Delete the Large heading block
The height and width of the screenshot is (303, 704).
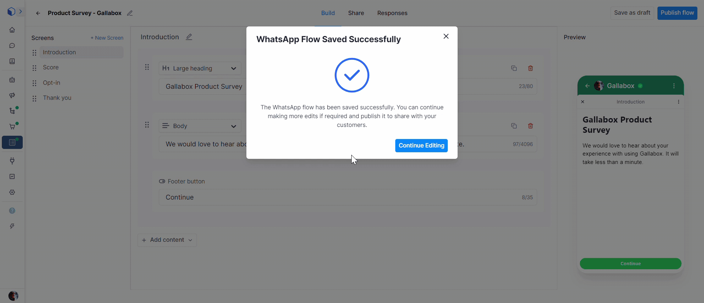point(530,68)
